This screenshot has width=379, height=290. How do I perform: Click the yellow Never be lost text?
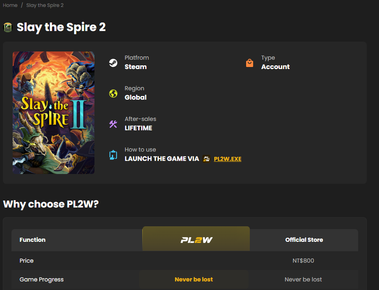194,279
